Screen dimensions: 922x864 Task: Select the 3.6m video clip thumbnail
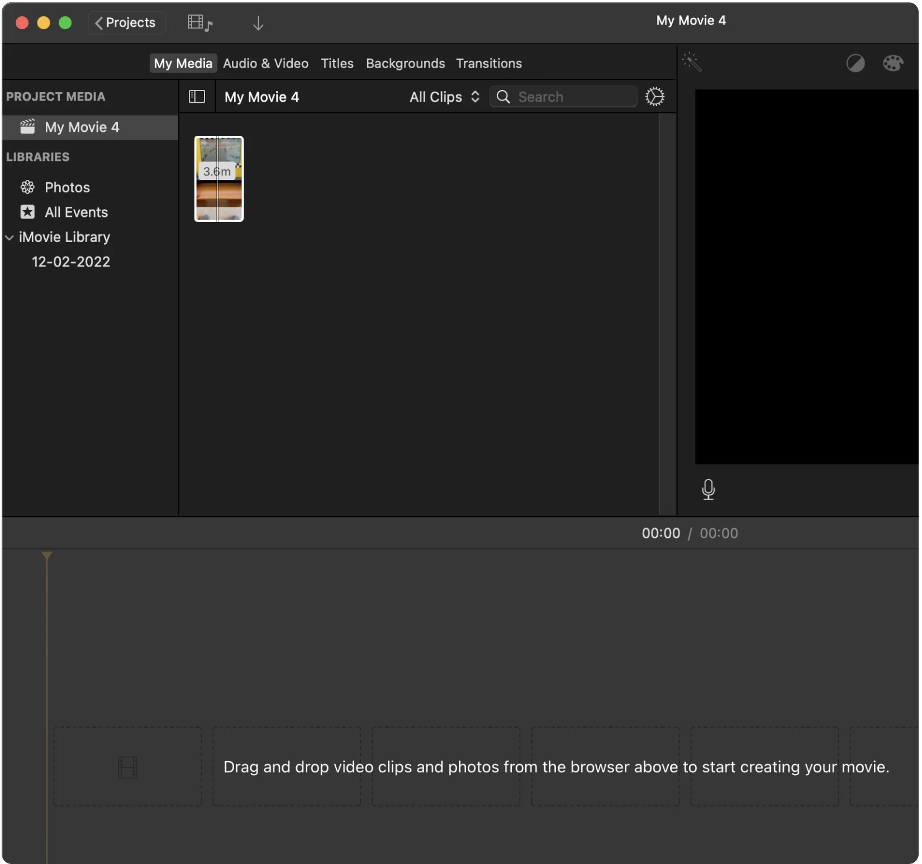218,179
